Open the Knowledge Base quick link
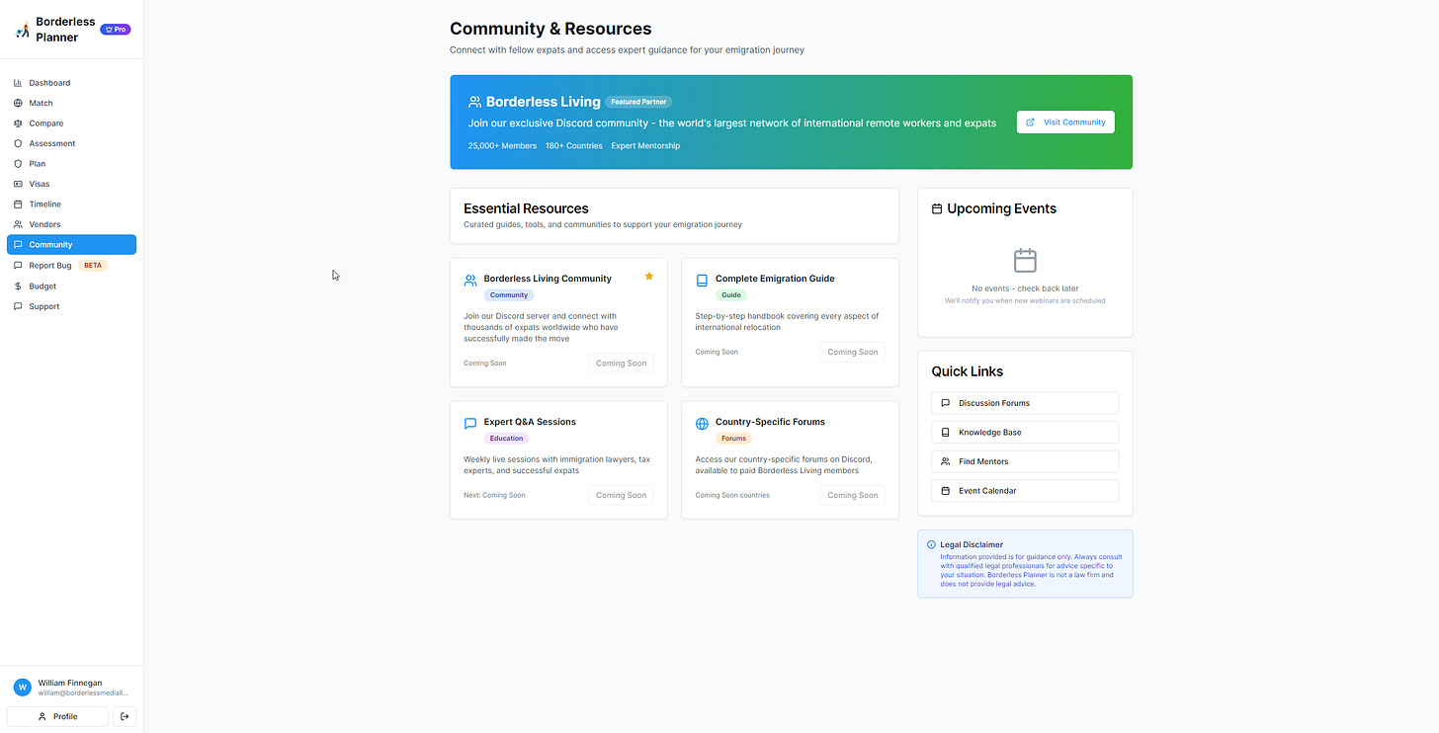 pyautogui.click(x=1025, y=433)
